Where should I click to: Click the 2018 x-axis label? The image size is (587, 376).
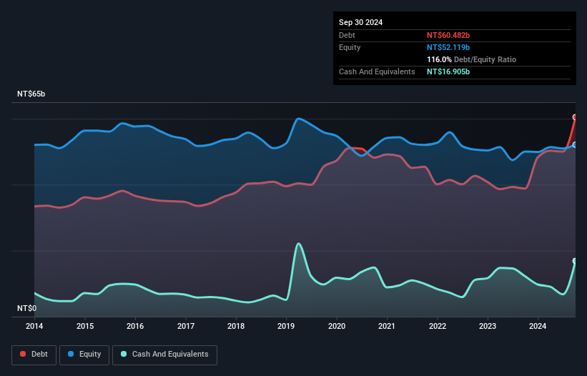236,326
